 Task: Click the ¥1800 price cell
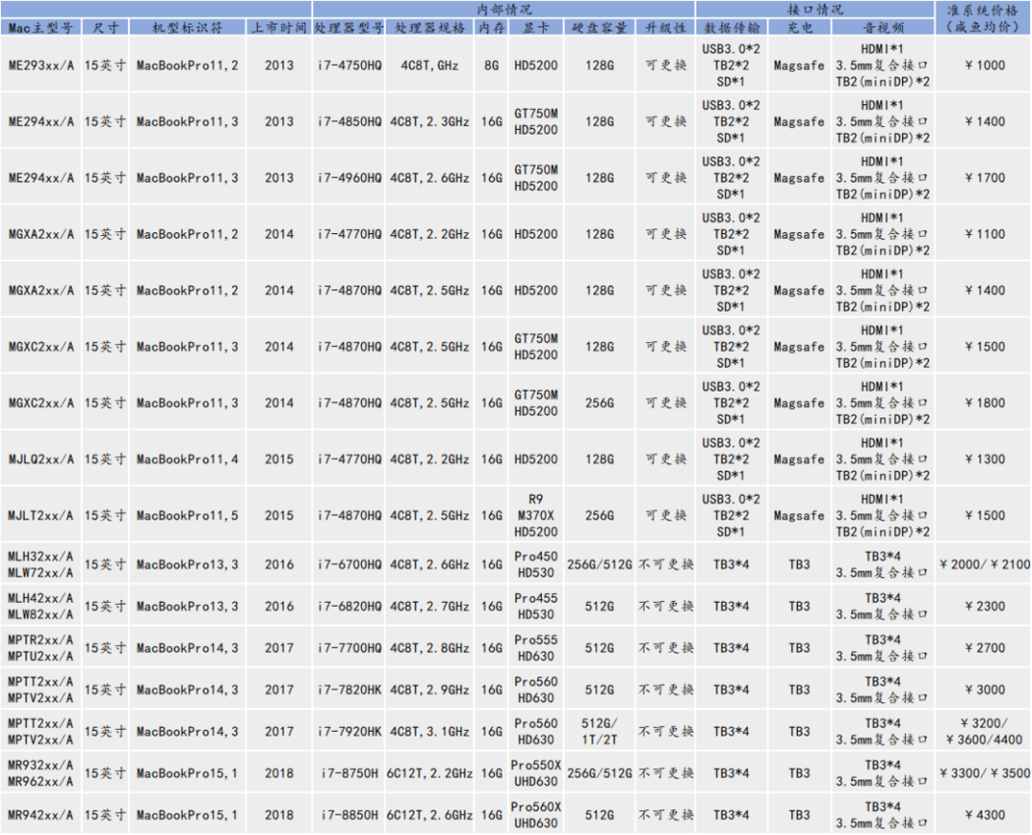(983, 403)
